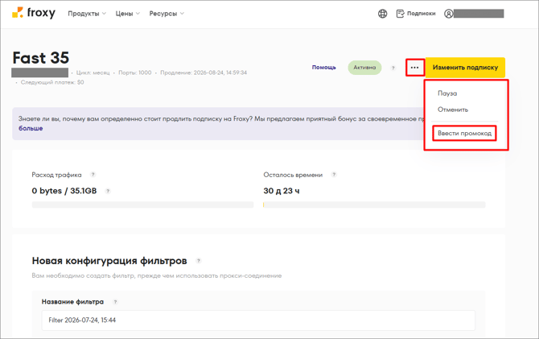Click the three-dots subscription options button

414,68
